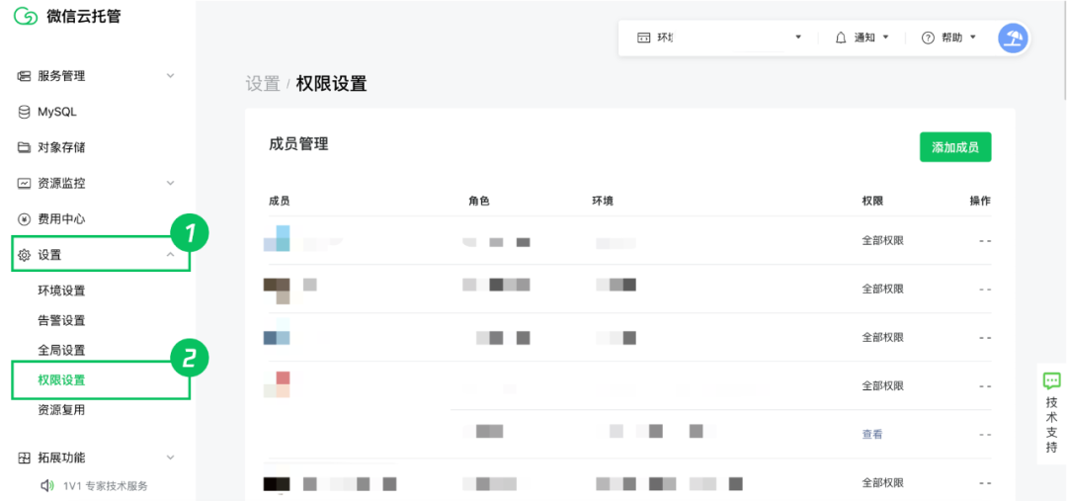Click the first member's blue avatar thumbnail

point(277,238)
